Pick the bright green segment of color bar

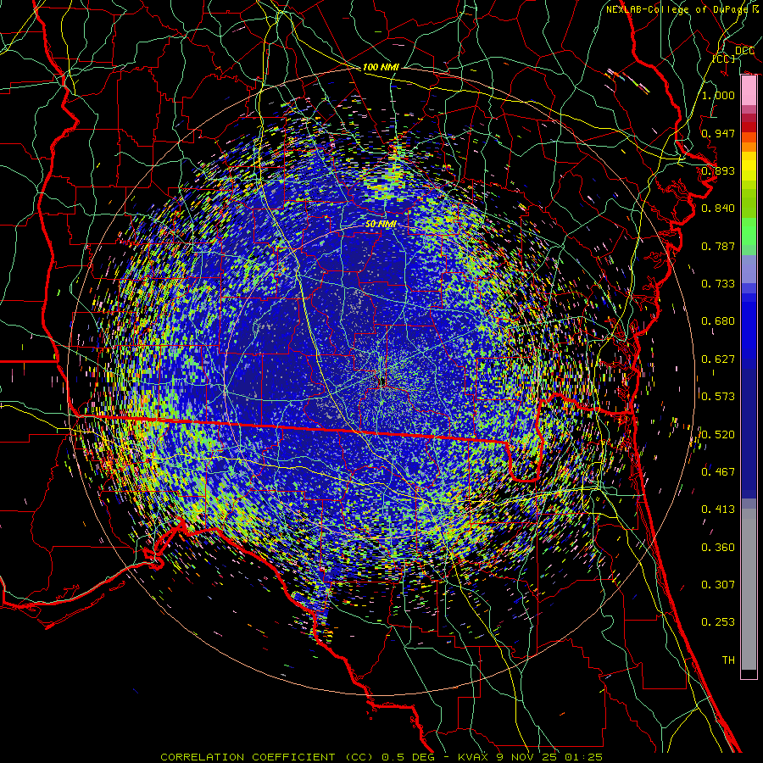click(x=749, y=232)
